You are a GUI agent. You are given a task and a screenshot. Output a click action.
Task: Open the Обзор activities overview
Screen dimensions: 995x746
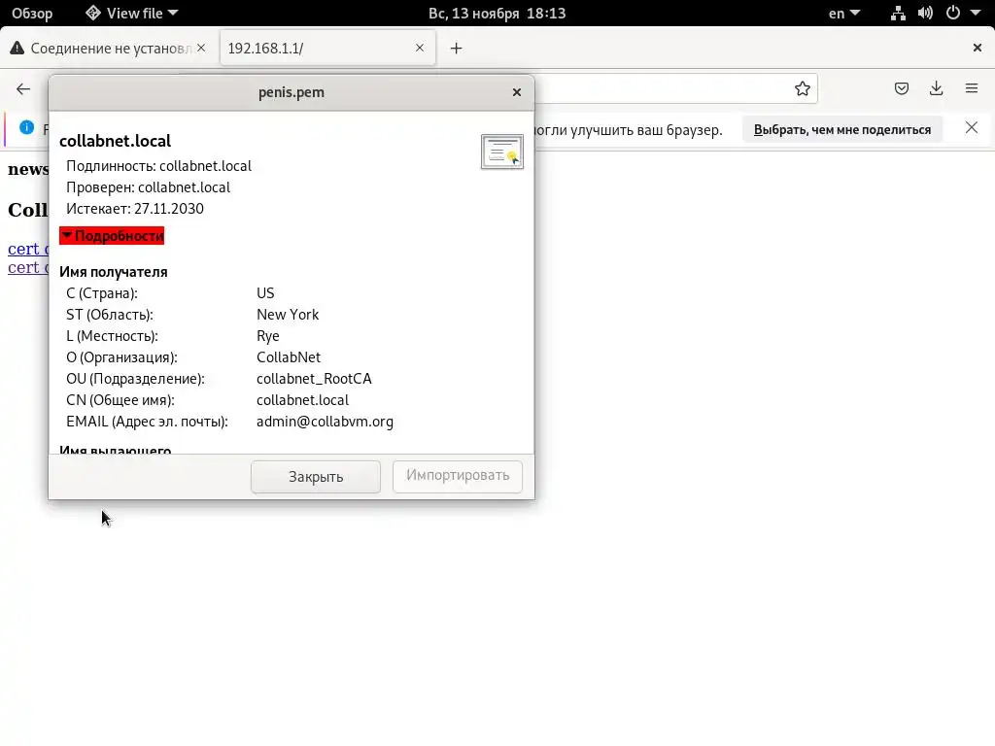pyautogui.click(x=32, y=14)
